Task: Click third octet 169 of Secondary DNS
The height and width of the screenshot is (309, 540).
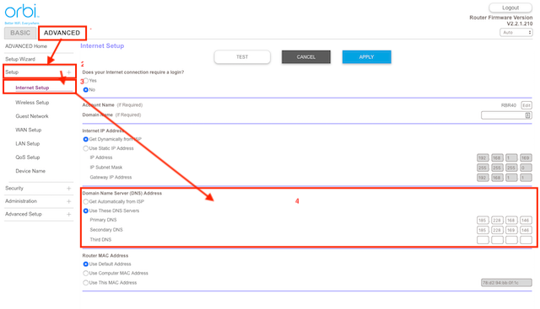Action: pos(511,230)
